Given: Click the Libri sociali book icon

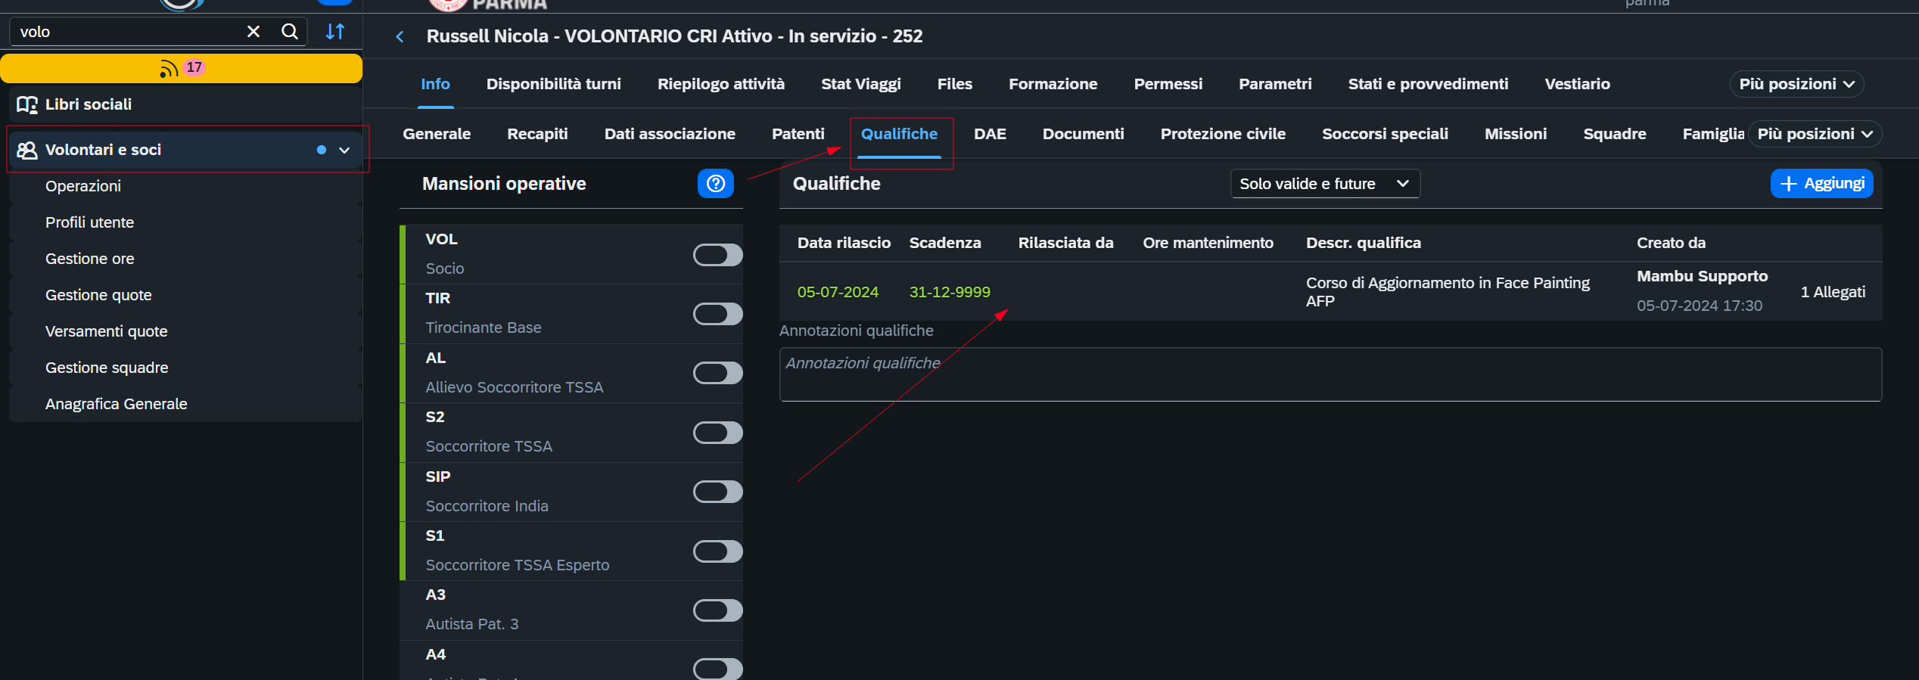Looking at the screenshot, I should (27, 104).
